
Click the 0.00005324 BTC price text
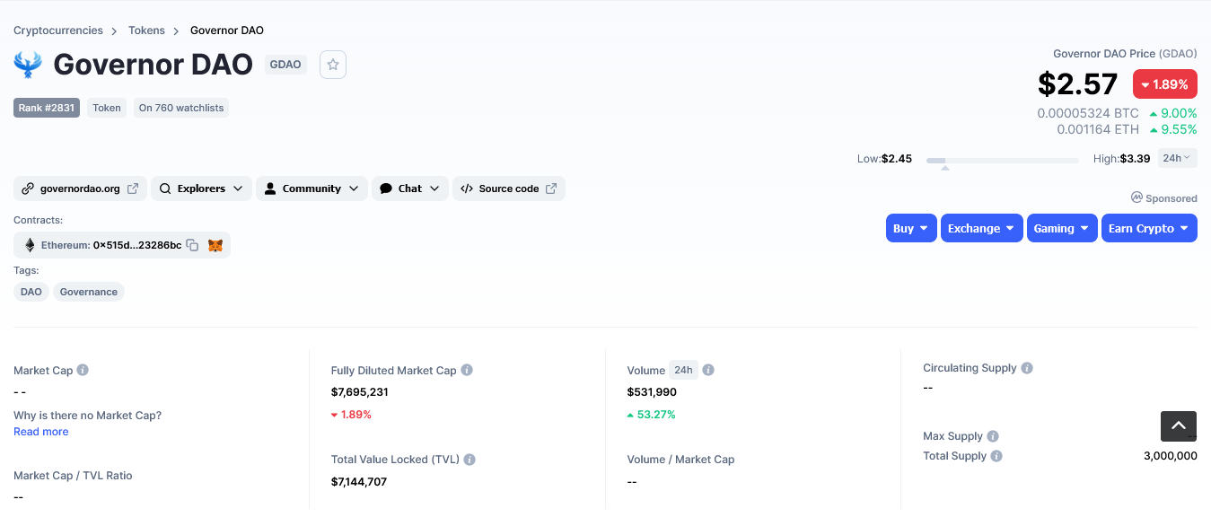[x=1088, y=113]
